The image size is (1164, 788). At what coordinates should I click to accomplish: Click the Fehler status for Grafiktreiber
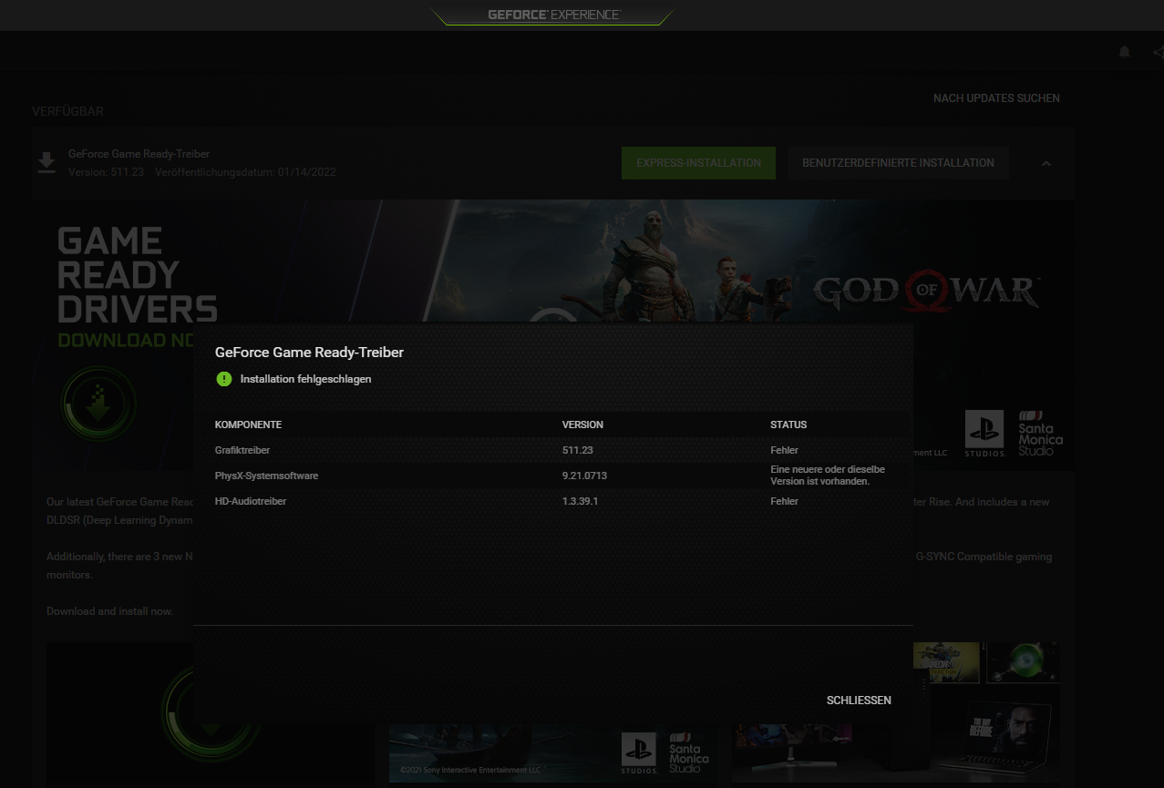point(784,450)
